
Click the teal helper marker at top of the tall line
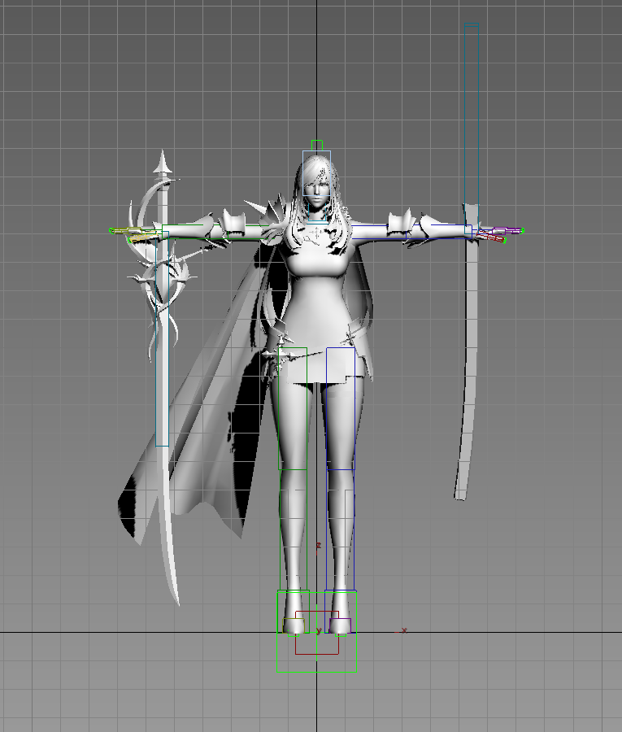472,26
